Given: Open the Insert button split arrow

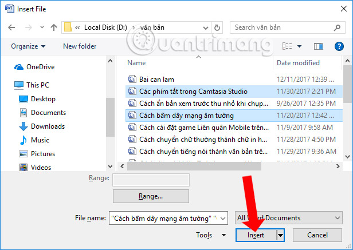Looking at the screenshot, I should tap(280, 235).
